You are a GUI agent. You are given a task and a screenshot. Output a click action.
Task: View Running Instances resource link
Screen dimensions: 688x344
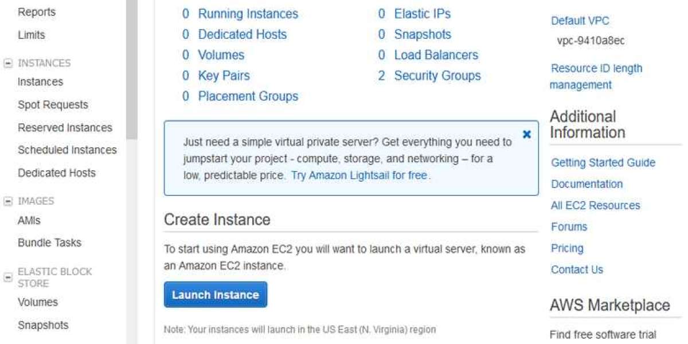248,14
